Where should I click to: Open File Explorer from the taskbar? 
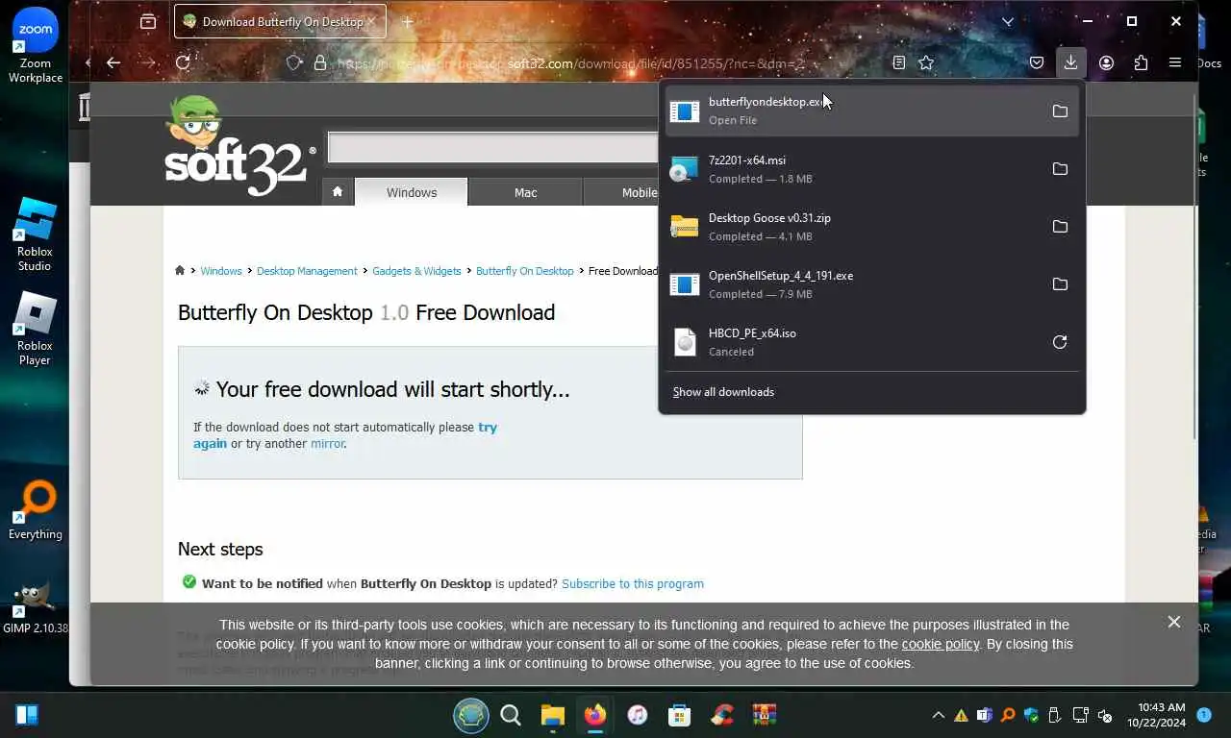tap(552, 715)
